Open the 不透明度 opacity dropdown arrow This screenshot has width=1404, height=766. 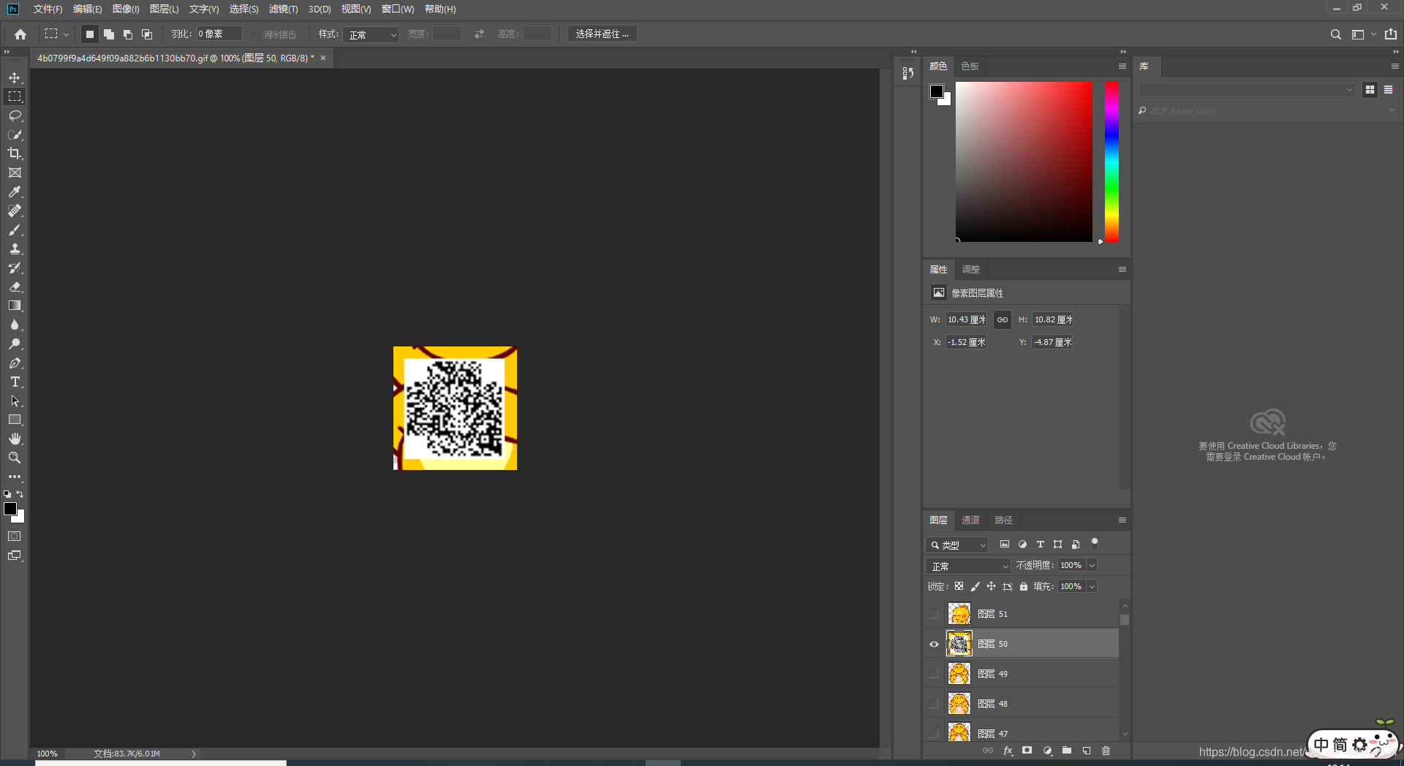[x=1092, y=565]
